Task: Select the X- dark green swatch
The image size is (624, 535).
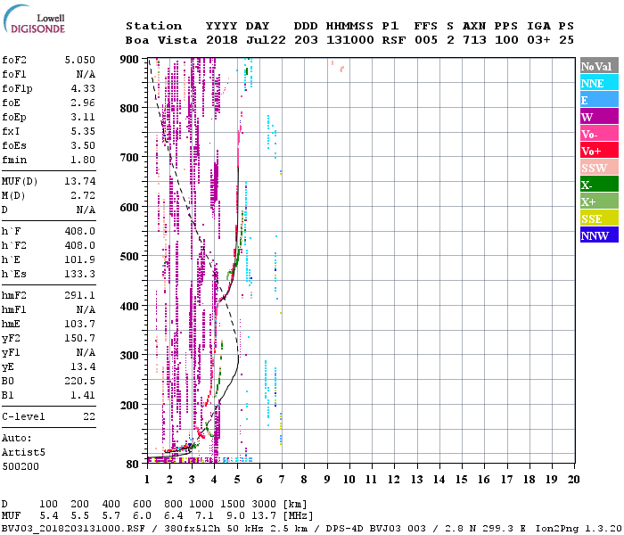Action: pyautogui.click(x=599, y=185)
